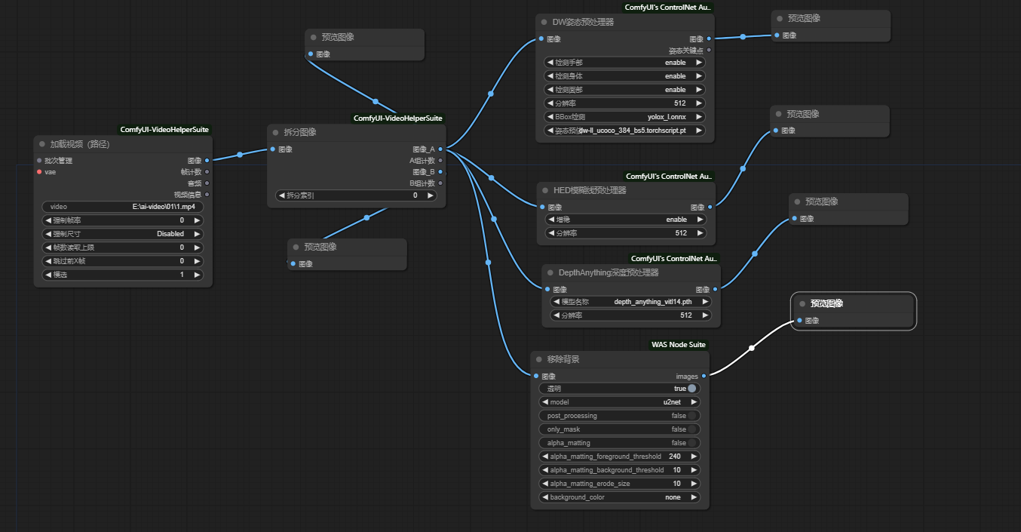Enable alpha_matting in 移除背景 node

[691, 443]
